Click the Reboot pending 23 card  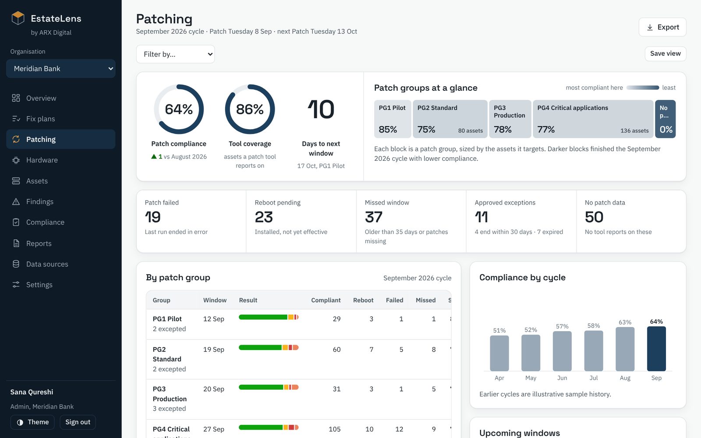click(301, 221)
